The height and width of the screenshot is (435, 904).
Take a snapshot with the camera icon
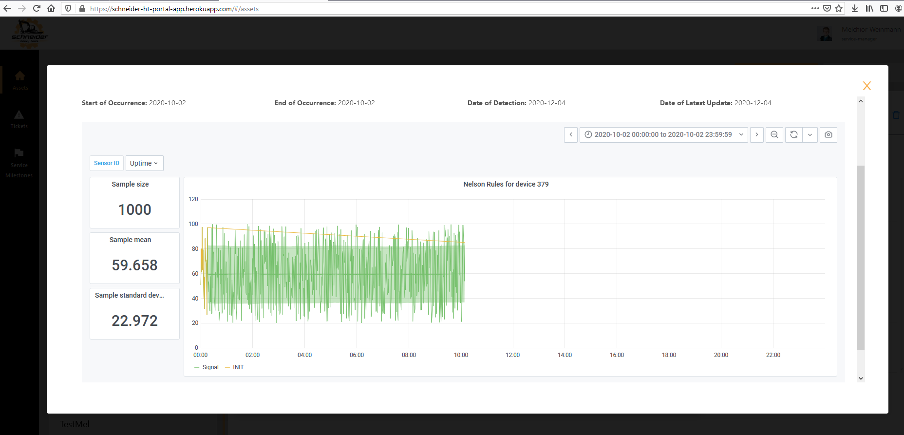click(828, 135)
